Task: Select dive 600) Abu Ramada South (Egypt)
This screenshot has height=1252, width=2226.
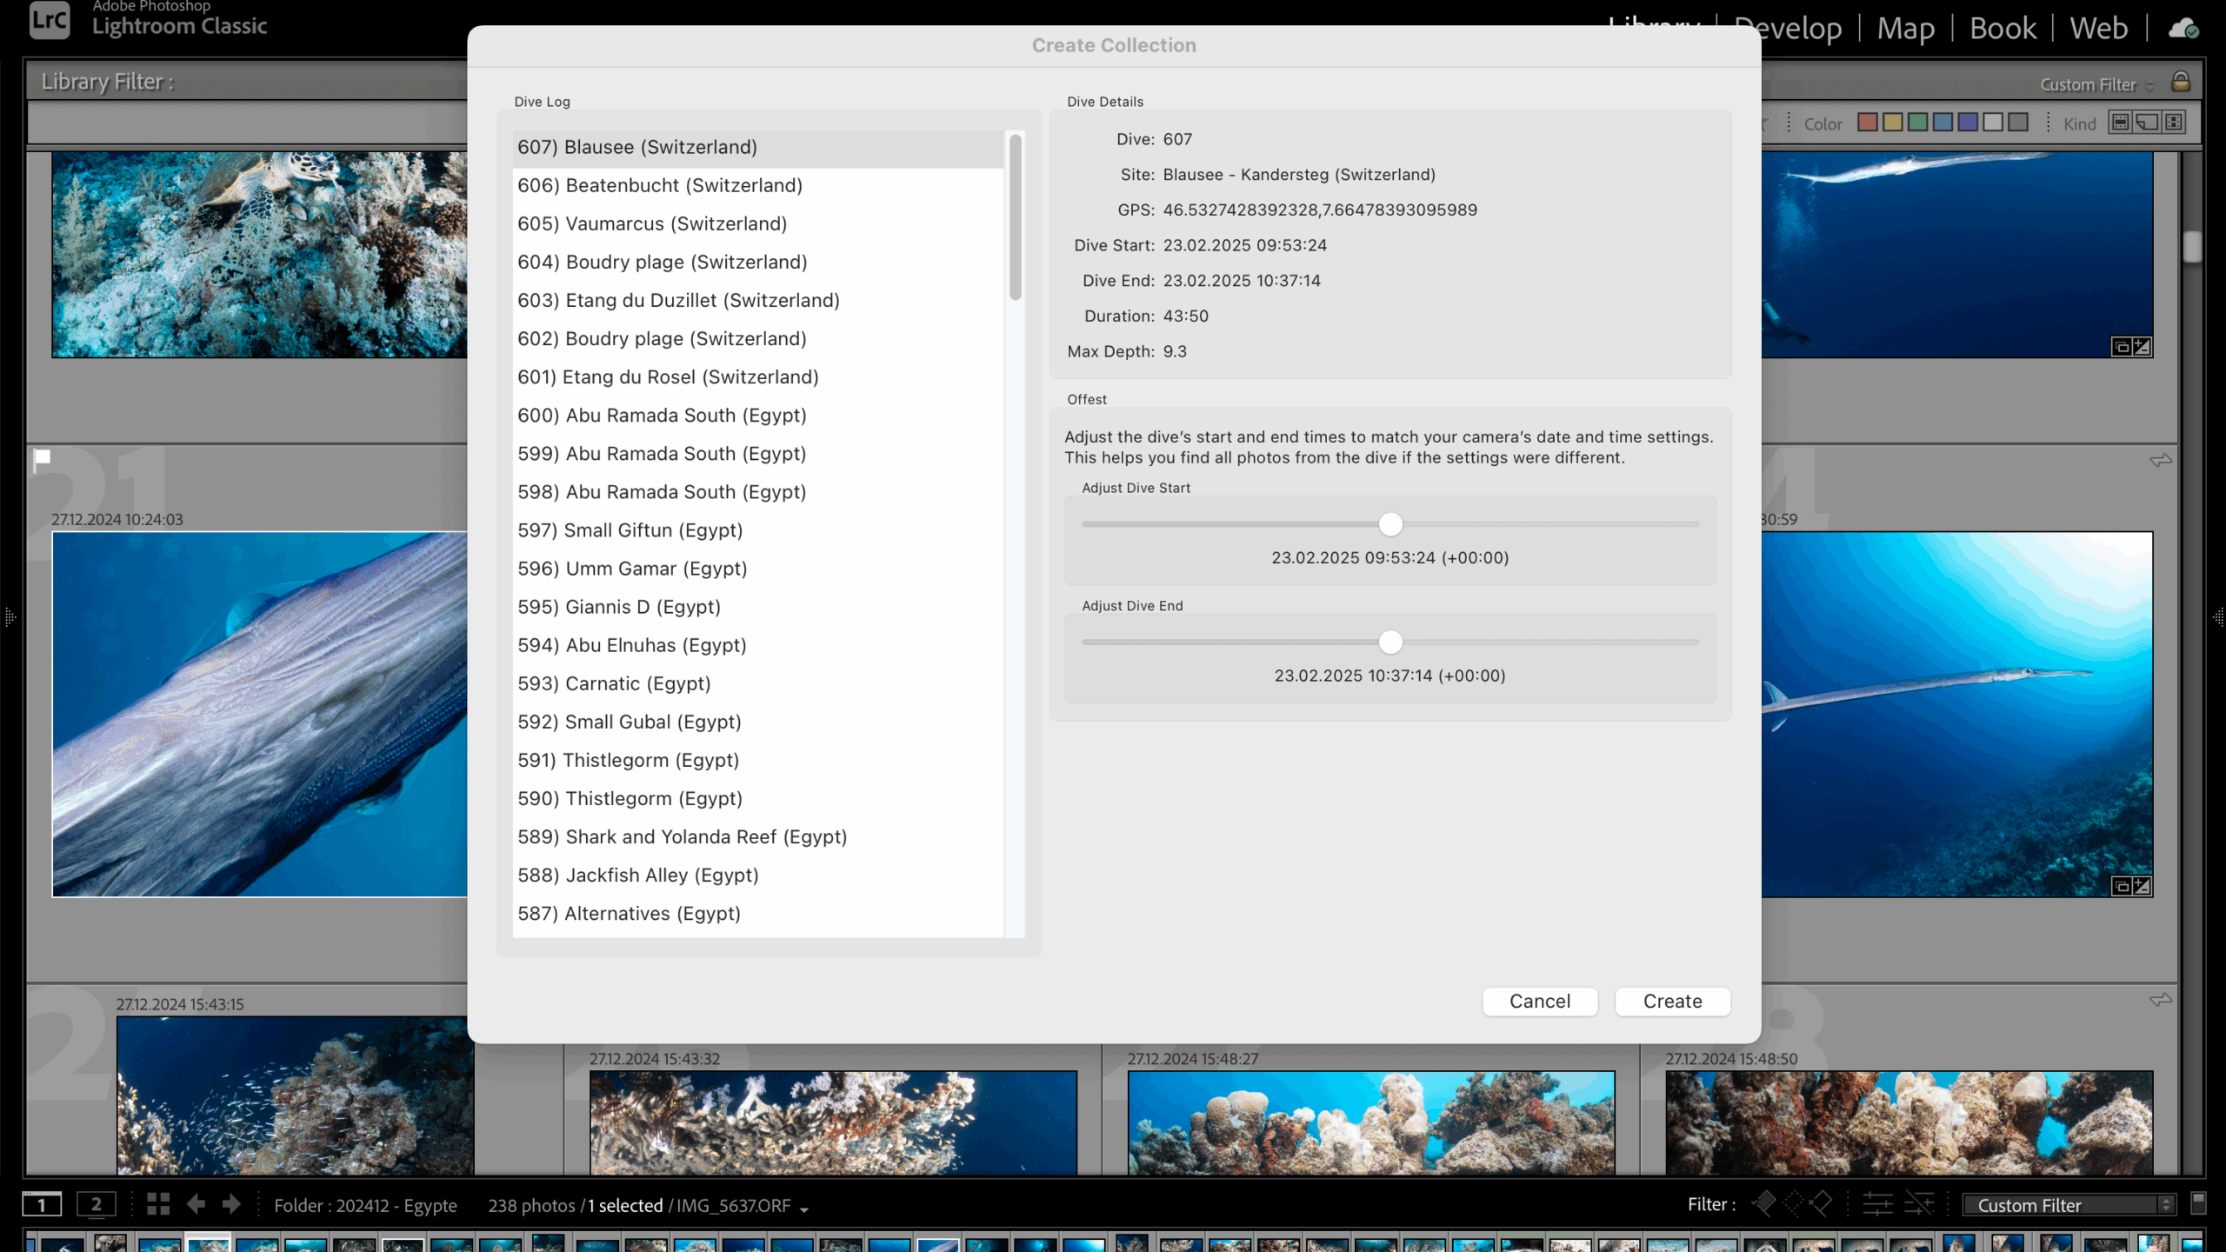Action: click(662, 415)
